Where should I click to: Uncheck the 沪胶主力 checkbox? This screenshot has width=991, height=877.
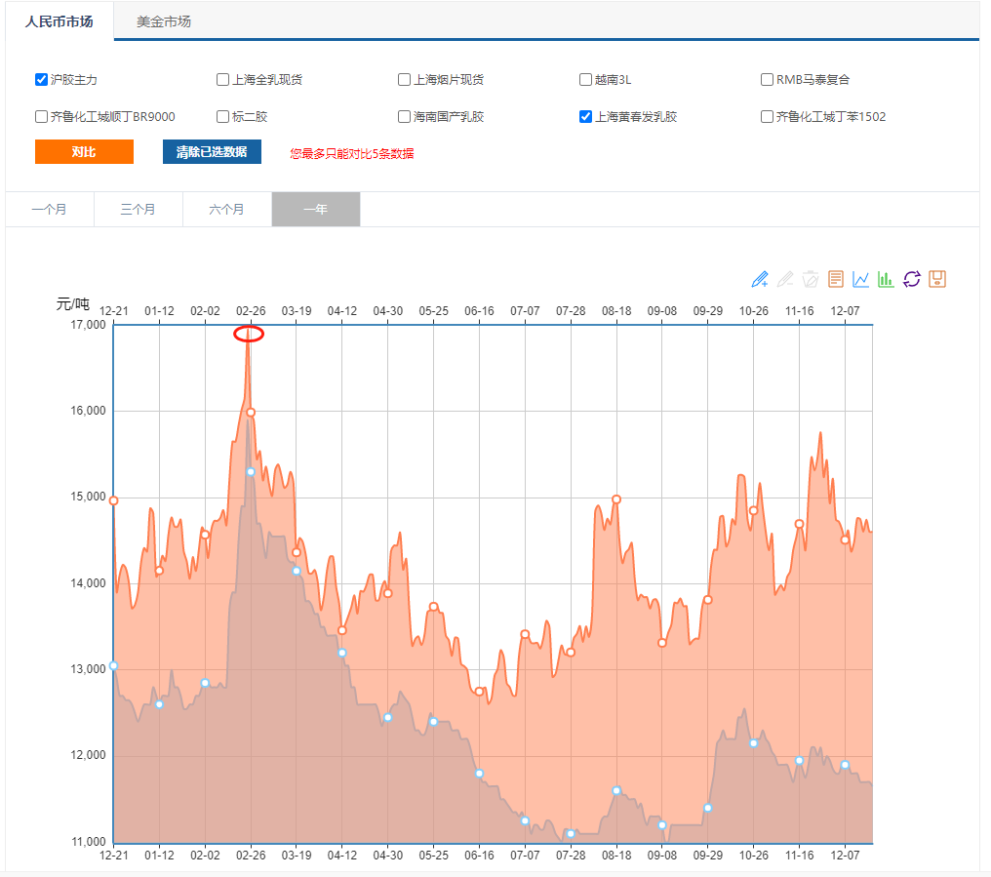[41, 79]
